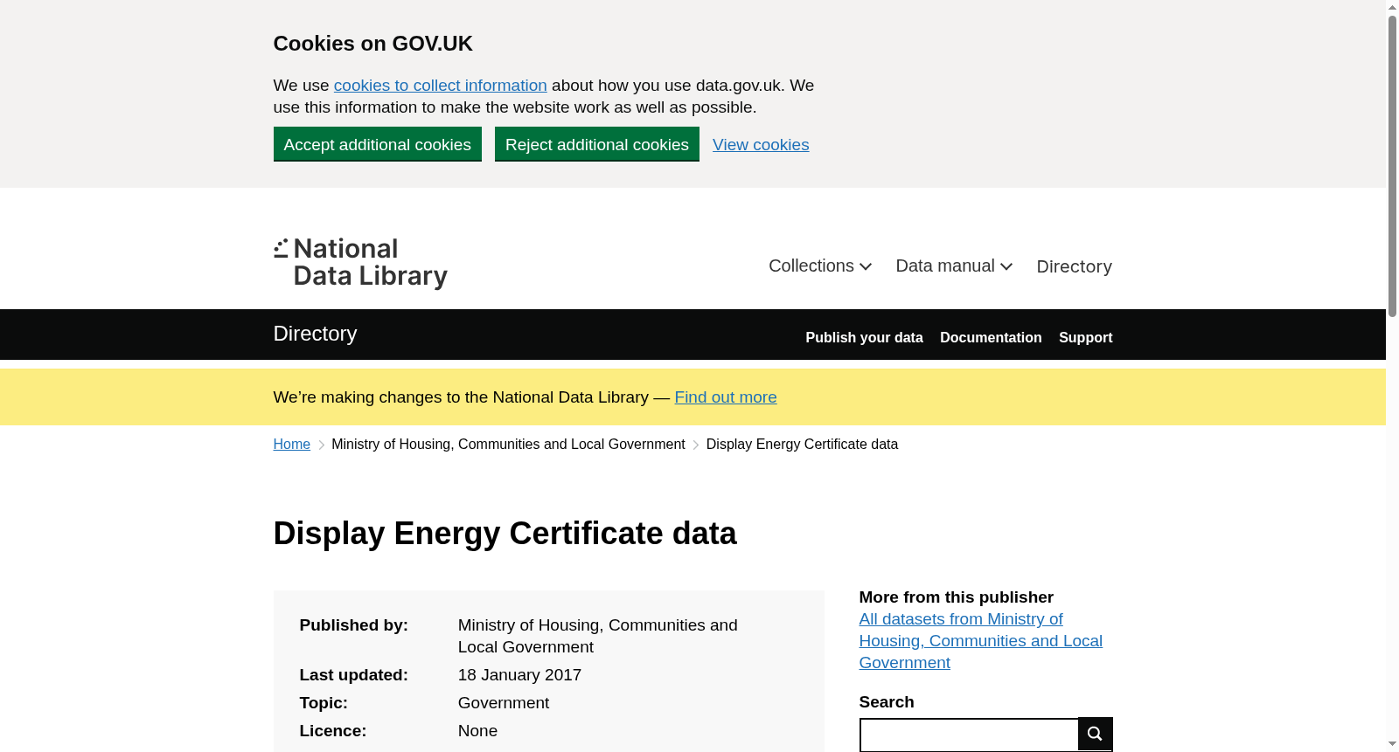Click the search magnifier icon button

1095,734
